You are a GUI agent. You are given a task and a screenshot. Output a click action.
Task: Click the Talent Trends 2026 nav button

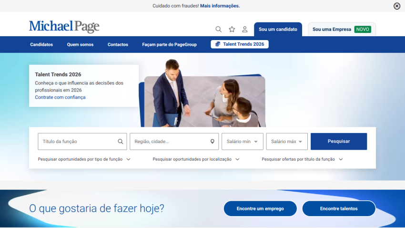pyautogui.click(x=240, y=44)
